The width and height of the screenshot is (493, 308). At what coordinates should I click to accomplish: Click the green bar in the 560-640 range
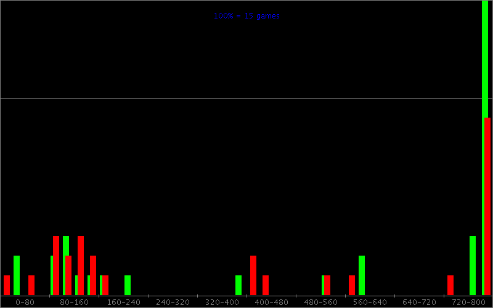click(x=362, y=275)
